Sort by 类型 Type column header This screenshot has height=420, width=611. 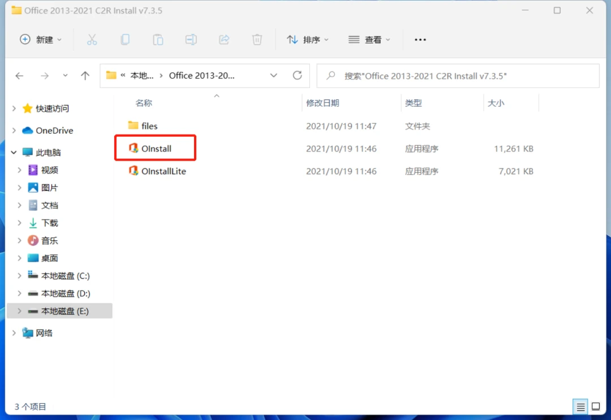413,103
